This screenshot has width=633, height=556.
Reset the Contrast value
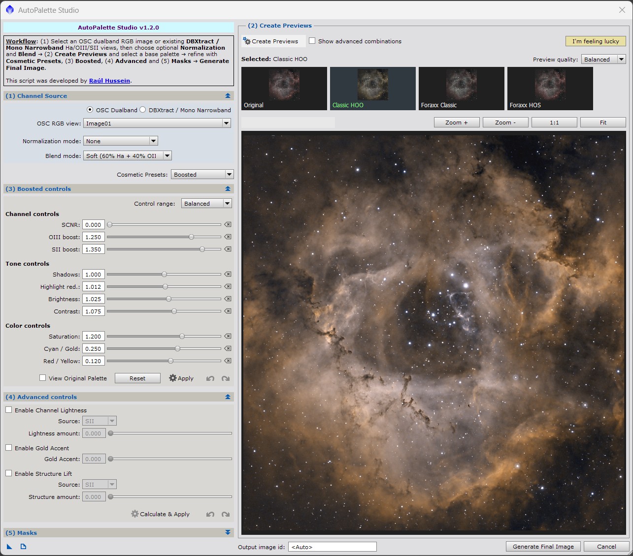[228, 311]
